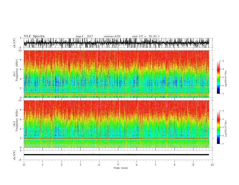Click the ch.1 spectrogram panel

116,74
